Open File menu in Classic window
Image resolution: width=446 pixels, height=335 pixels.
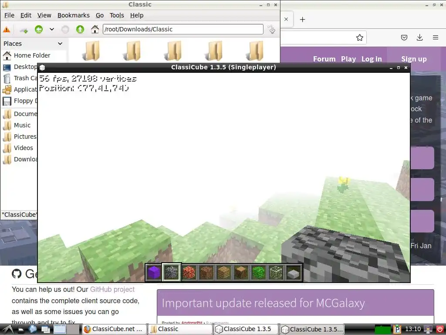10,15
